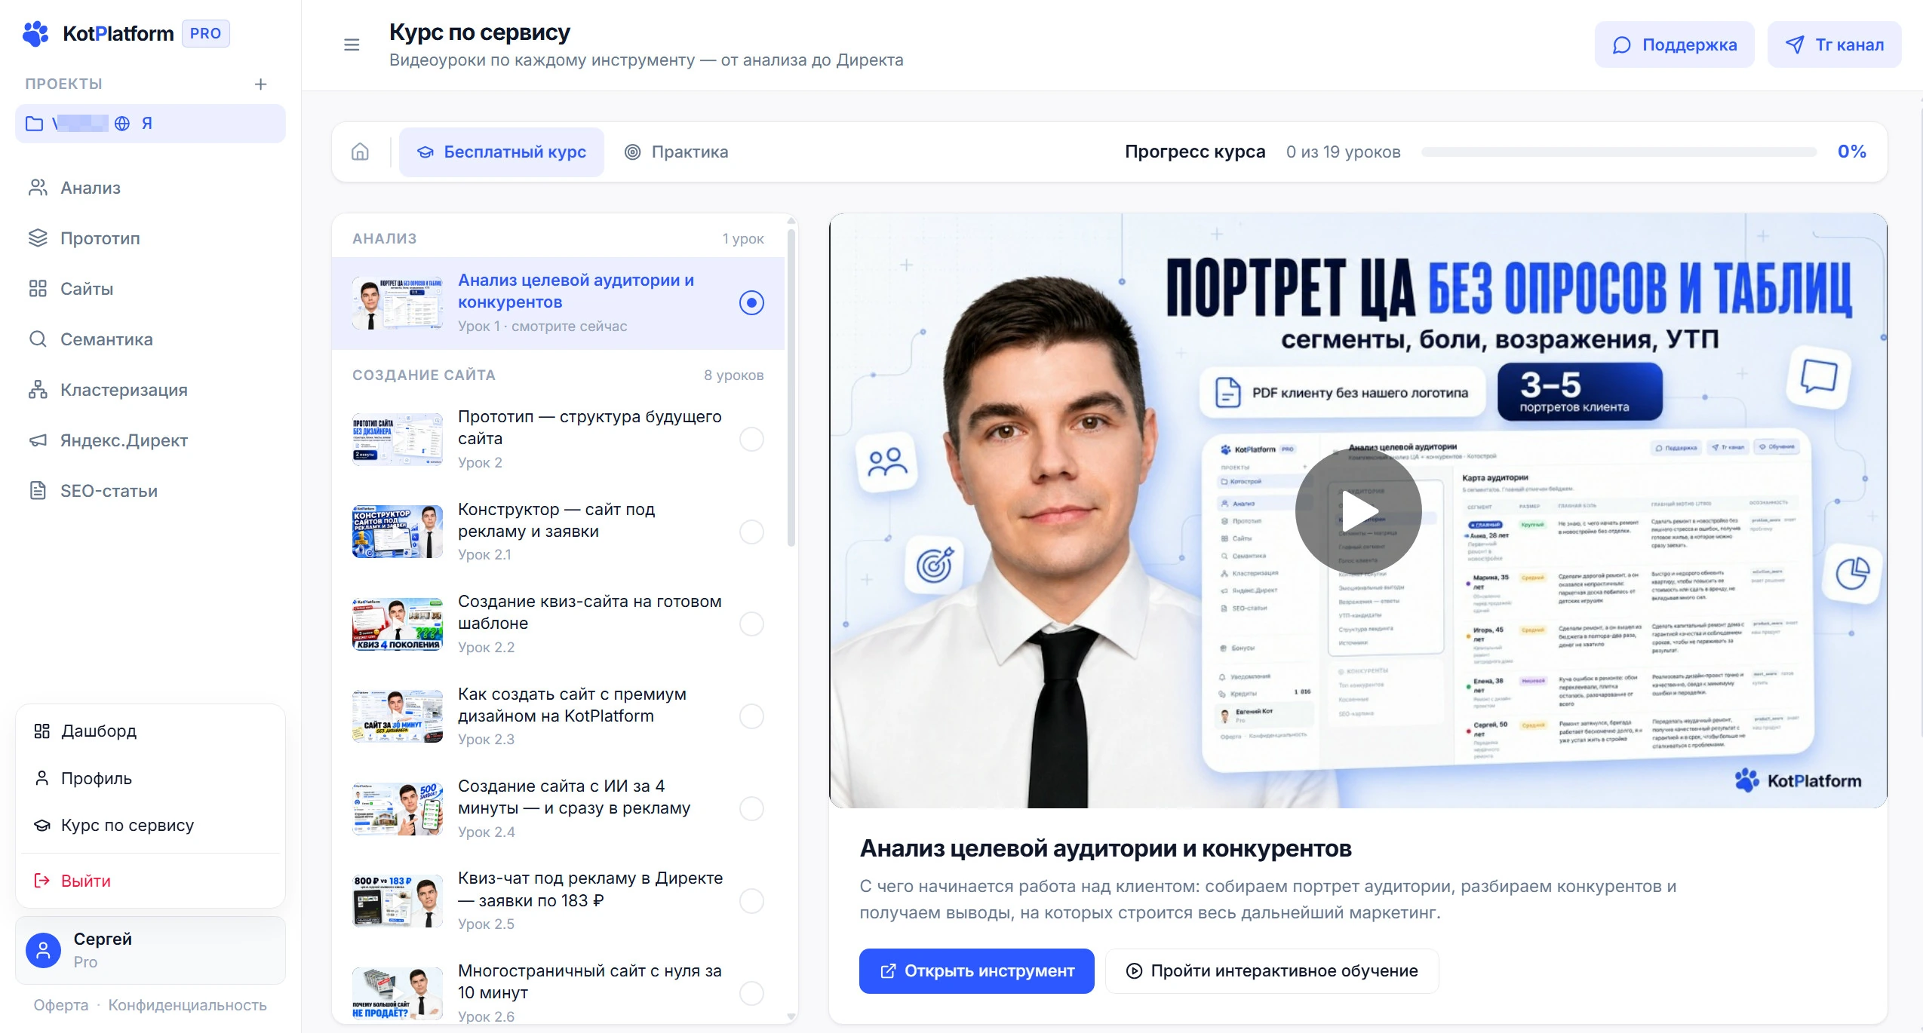Select Курс по сервису menu entry
The width and height of the screenshot is (1923, 1033).
pyautogui.click(x=150, y=825)
